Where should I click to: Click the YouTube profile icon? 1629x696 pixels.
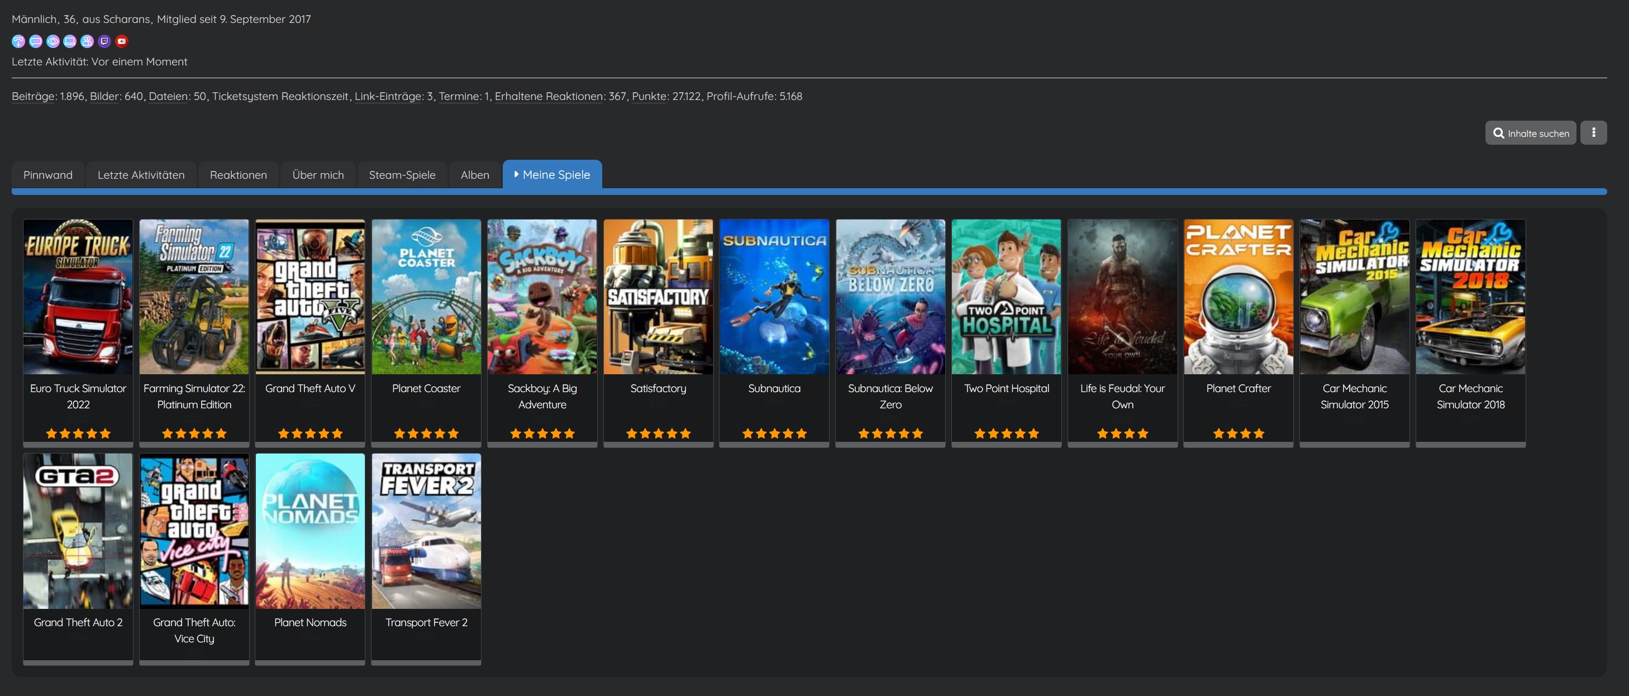122,41
